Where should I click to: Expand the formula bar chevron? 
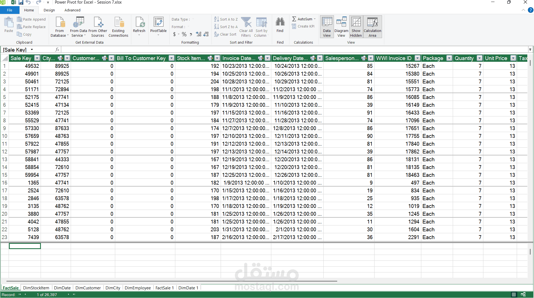coord(530,49)
